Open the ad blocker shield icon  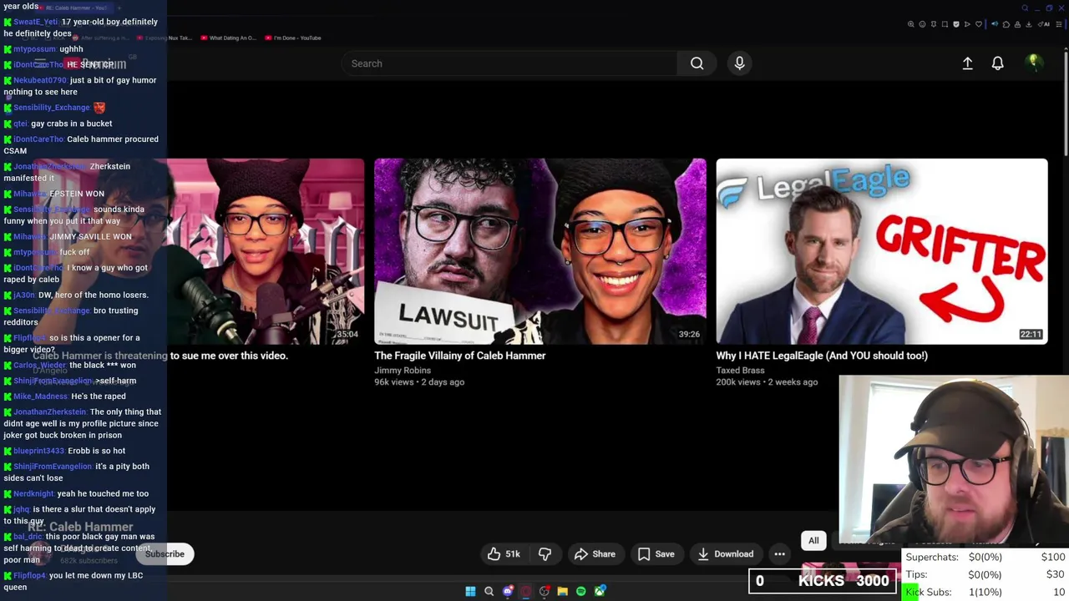(956, 24)
